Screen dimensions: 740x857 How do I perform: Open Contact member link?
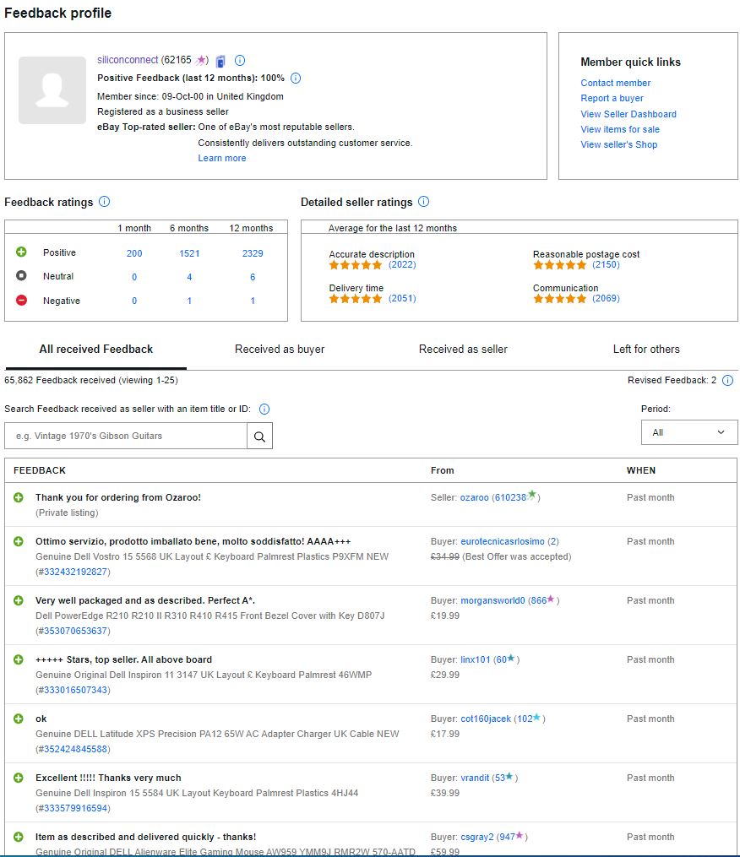pyautogui.click(x=615, y=83)
